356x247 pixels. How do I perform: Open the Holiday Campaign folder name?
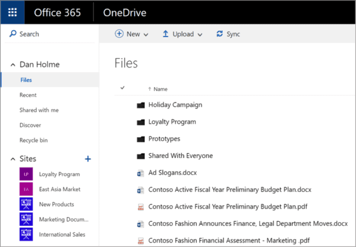point(175,105)
